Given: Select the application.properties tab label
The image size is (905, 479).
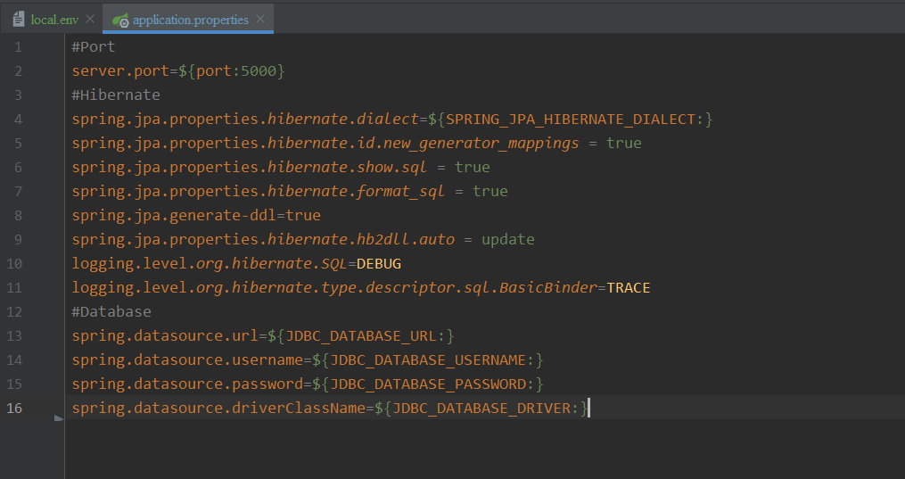Looking at the screenshot, I should [190, 19].
